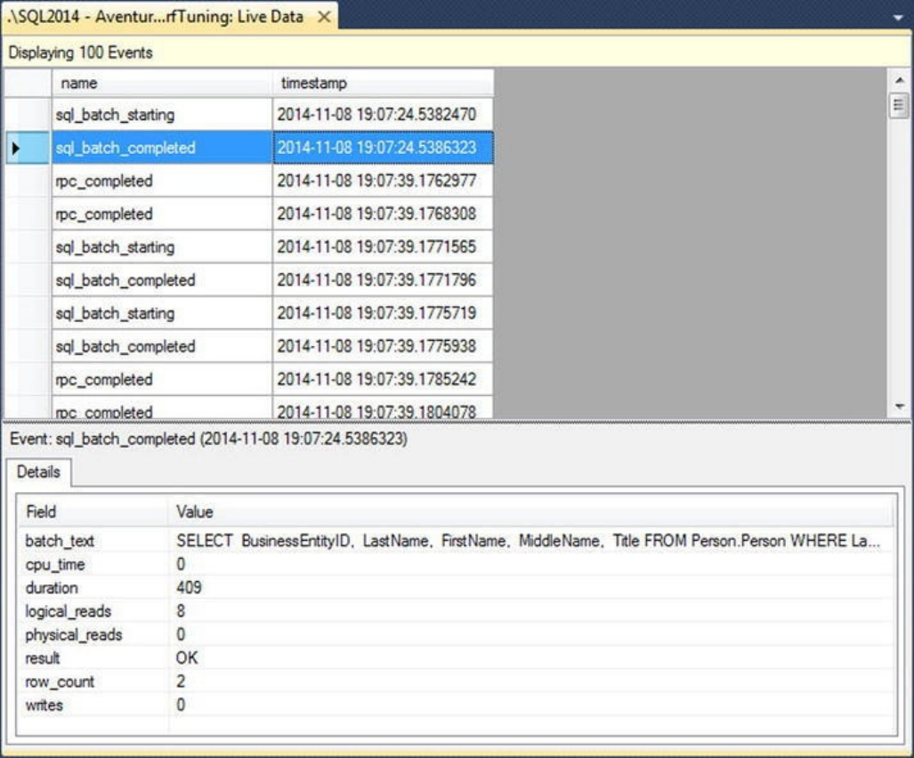The width and height of the screenshot is (914, 758).
Task: Select the writes field
Action: pyautogui.click(x=44, y=705)
